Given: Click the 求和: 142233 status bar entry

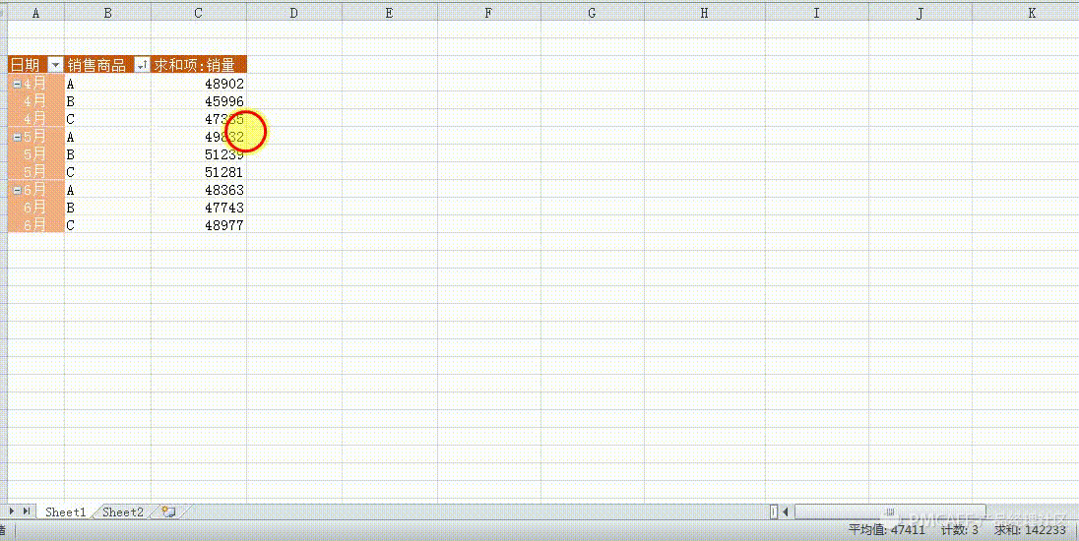Looking at the screenshot, I should pos(1030,529).
